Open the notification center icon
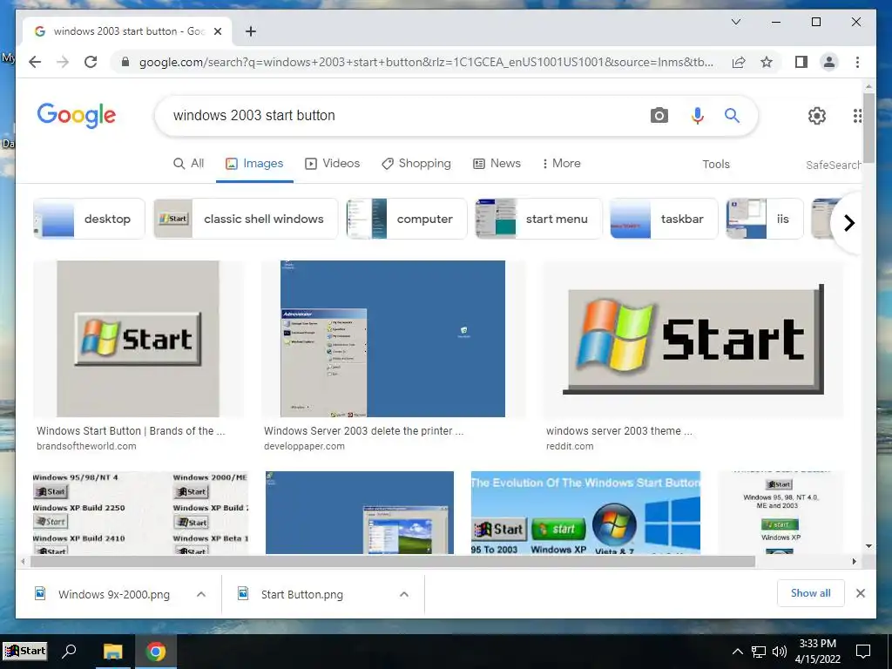The width and height of the screenshot is (892, 669). tap(863, 652)
